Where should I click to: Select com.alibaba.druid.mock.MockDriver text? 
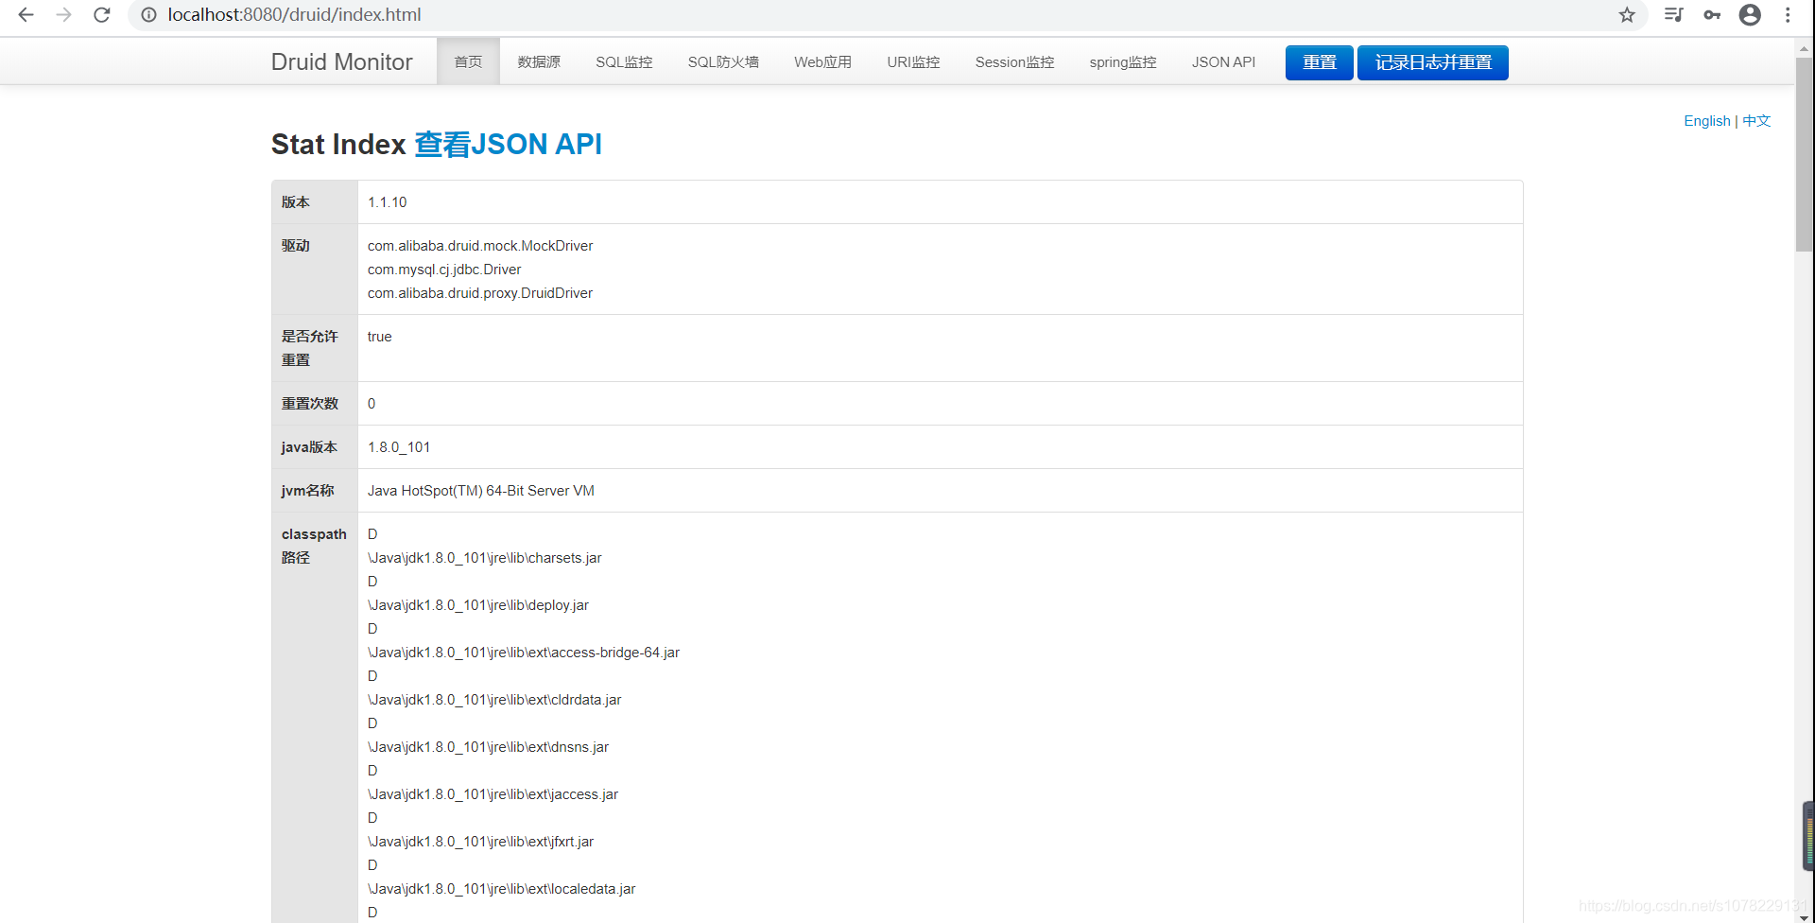(x=480, y=246)
